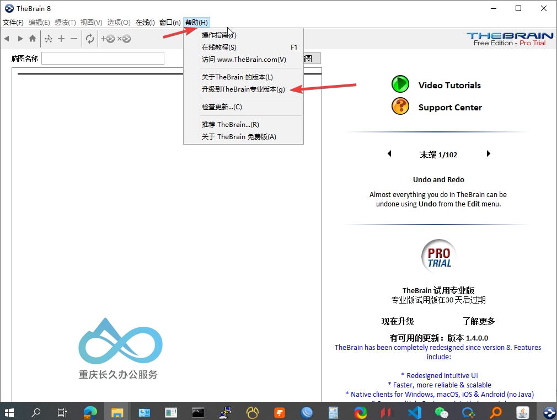Focus the 脑图名称 text field
557x420 pixels.
pos(103,59)
